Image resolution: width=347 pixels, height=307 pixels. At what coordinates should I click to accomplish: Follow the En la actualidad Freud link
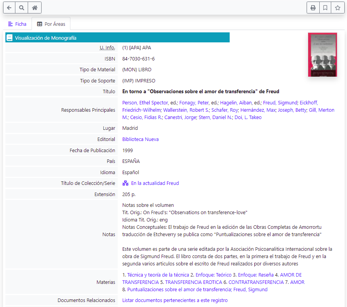(155, 183)
